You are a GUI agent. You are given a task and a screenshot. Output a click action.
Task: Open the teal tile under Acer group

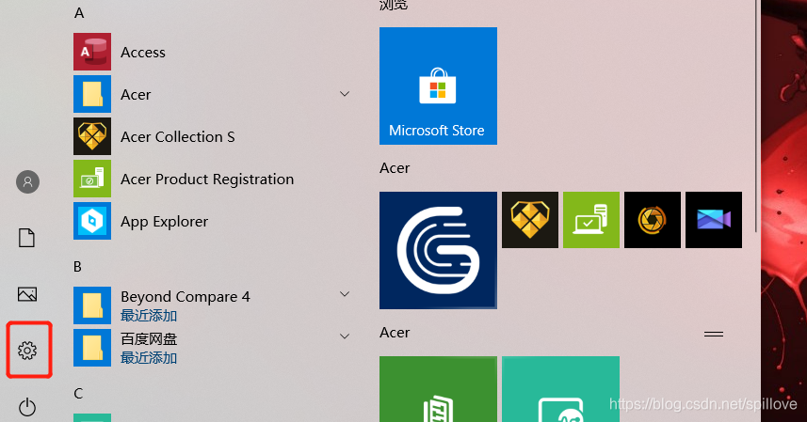coord(560,389)
